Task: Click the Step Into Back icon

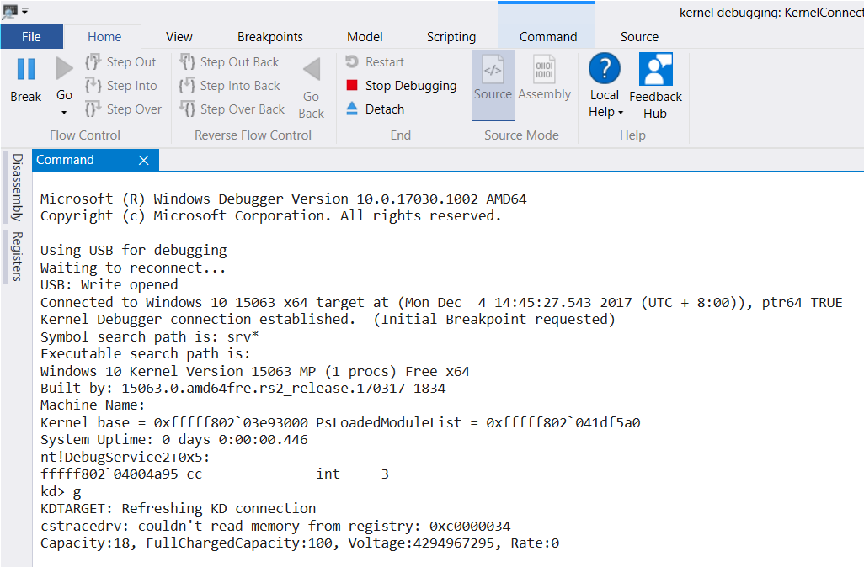Action: (x=187, y=85)
